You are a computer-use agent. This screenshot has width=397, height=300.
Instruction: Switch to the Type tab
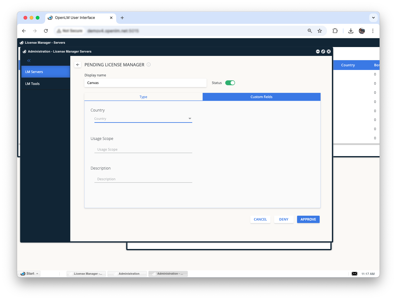click(143, 97)
